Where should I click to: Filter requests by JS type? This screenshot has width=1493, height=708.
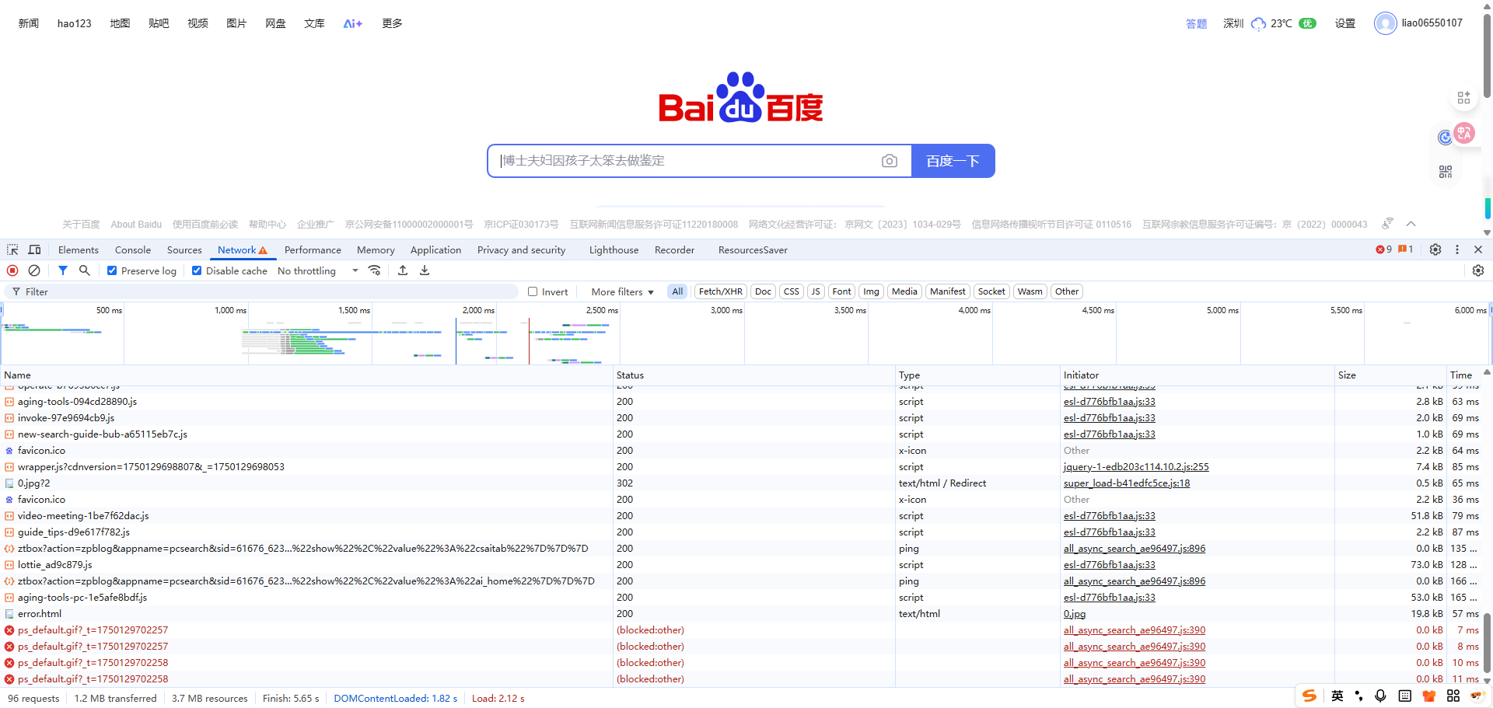pyautogui.click(x=816, y=291)
